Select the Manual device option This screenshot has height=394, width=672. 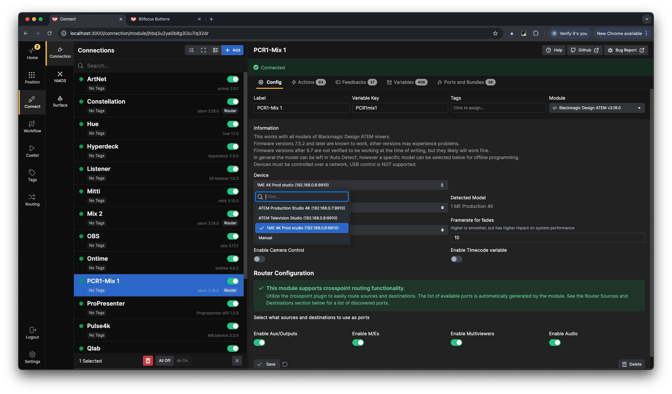pos(302,238)
